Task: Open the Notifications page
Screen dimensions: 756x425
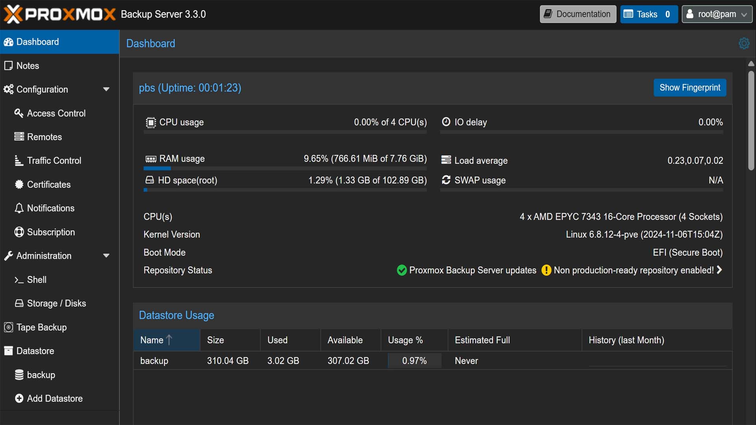Action: pos(59,208)
